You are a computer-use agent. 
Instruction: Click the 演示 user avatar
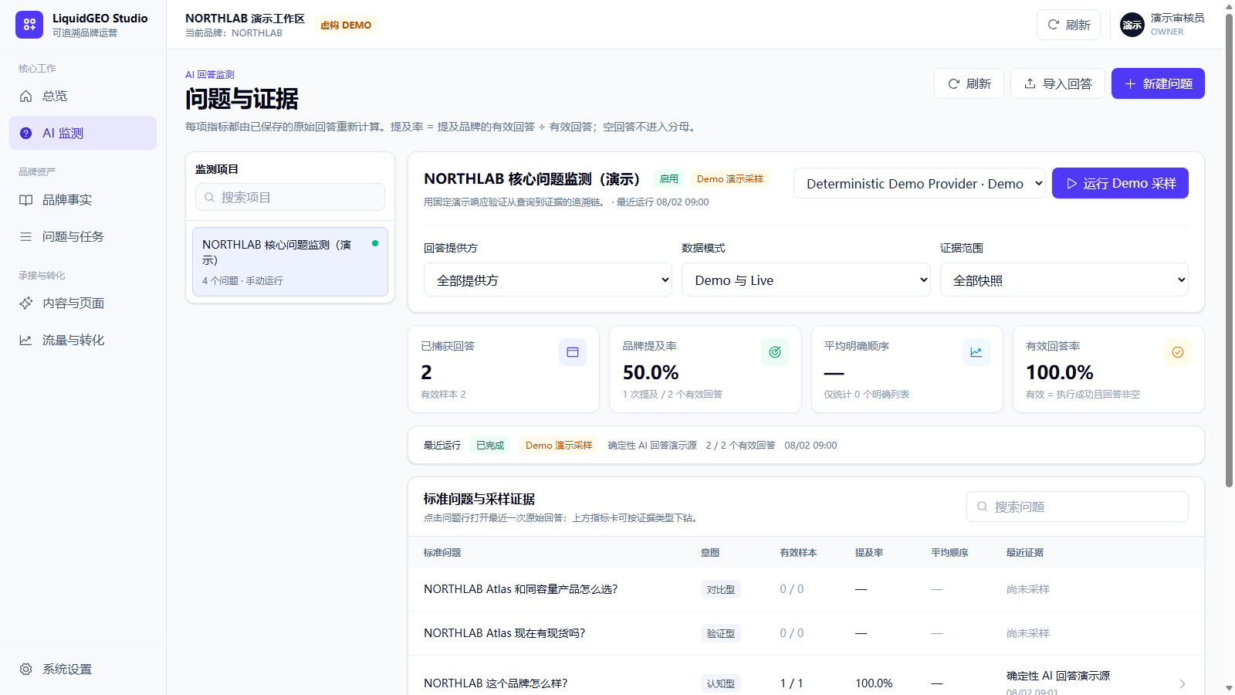[x=1132, y=25]
